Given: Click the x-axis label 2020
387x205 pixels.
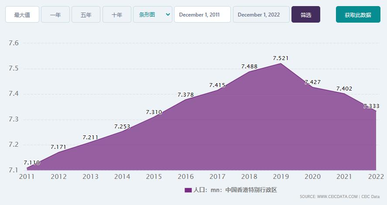Looking at the screenshot, I should [x=313, y=177].
